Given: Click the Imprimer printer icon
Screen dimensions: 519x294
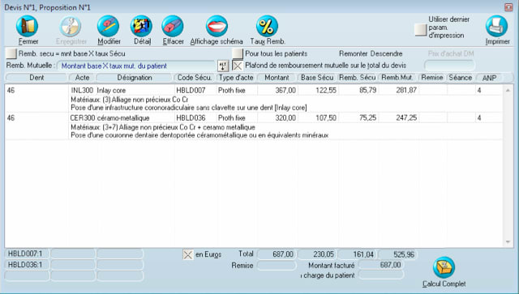Looking at the screenshot, I should tap(497, 26).
